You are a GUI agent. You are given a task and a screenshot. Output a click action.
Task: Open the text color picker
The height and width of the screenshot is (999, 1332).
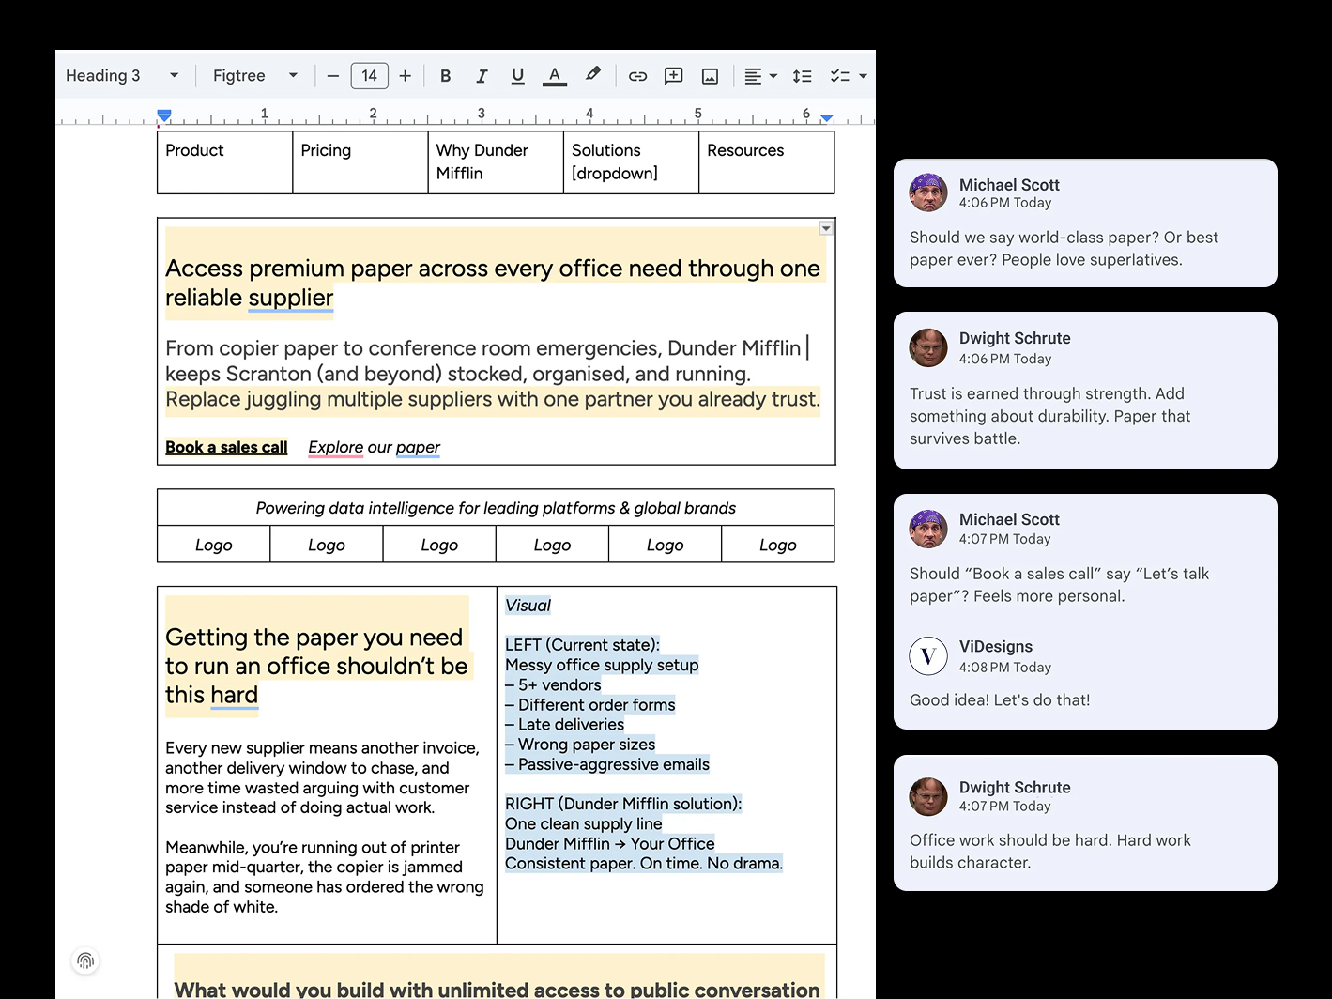coord(555,76)
